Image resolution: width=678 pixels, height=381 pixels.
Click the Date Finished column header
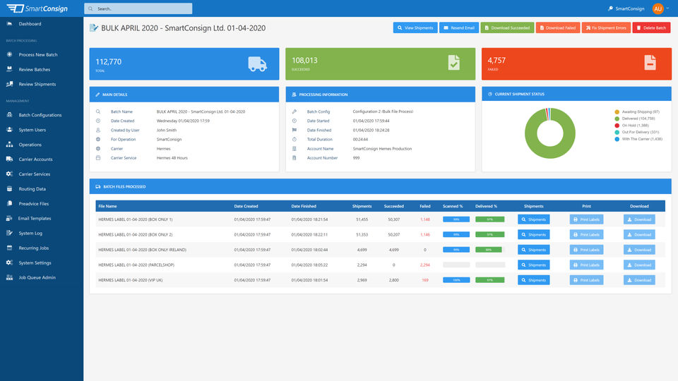(304, 206)
